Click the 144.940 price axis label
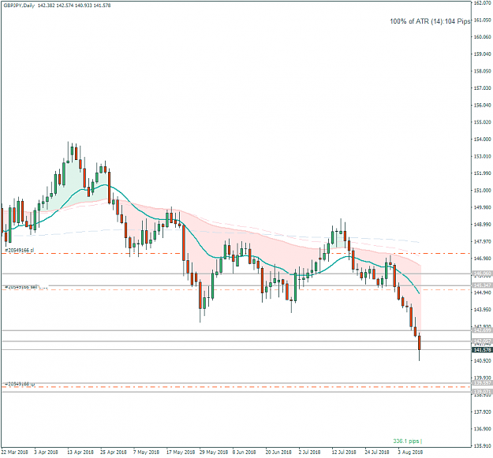Image resolution: width=493 pixels, height=458 pixels. [x=482, y=292]
